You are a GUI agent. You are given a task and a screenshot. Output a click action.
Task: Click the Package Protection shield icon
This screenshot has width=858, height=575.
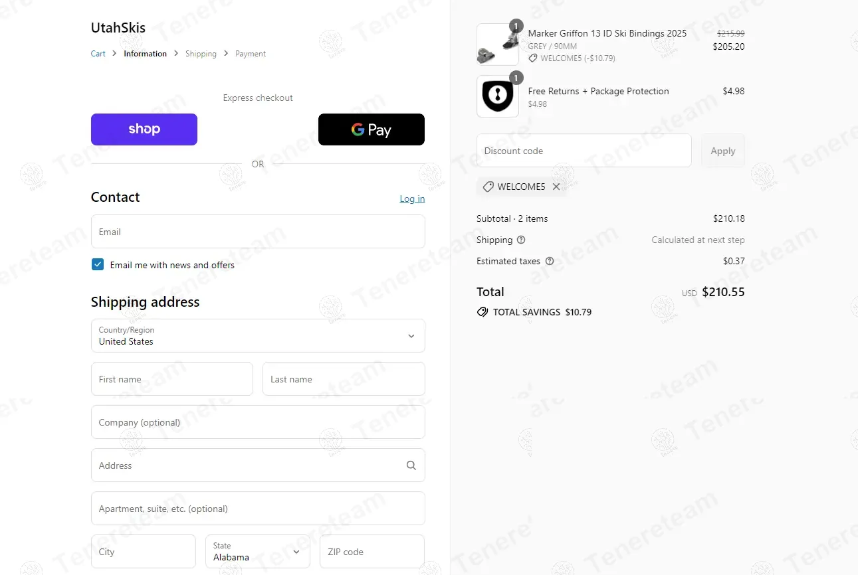click(x=498, y=96)
